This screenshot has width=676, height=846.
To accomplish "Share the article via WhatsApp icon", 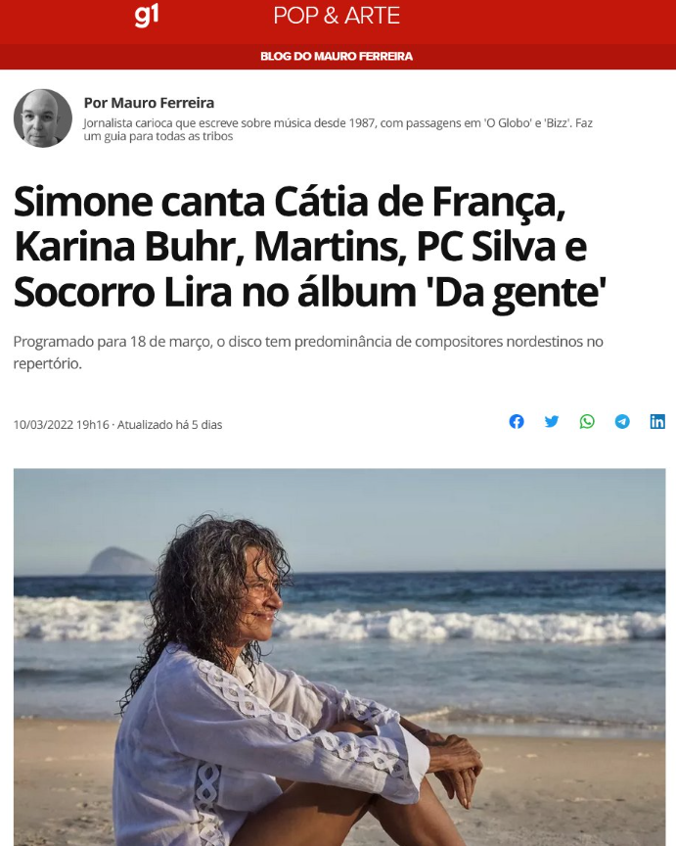I will 587,421.
